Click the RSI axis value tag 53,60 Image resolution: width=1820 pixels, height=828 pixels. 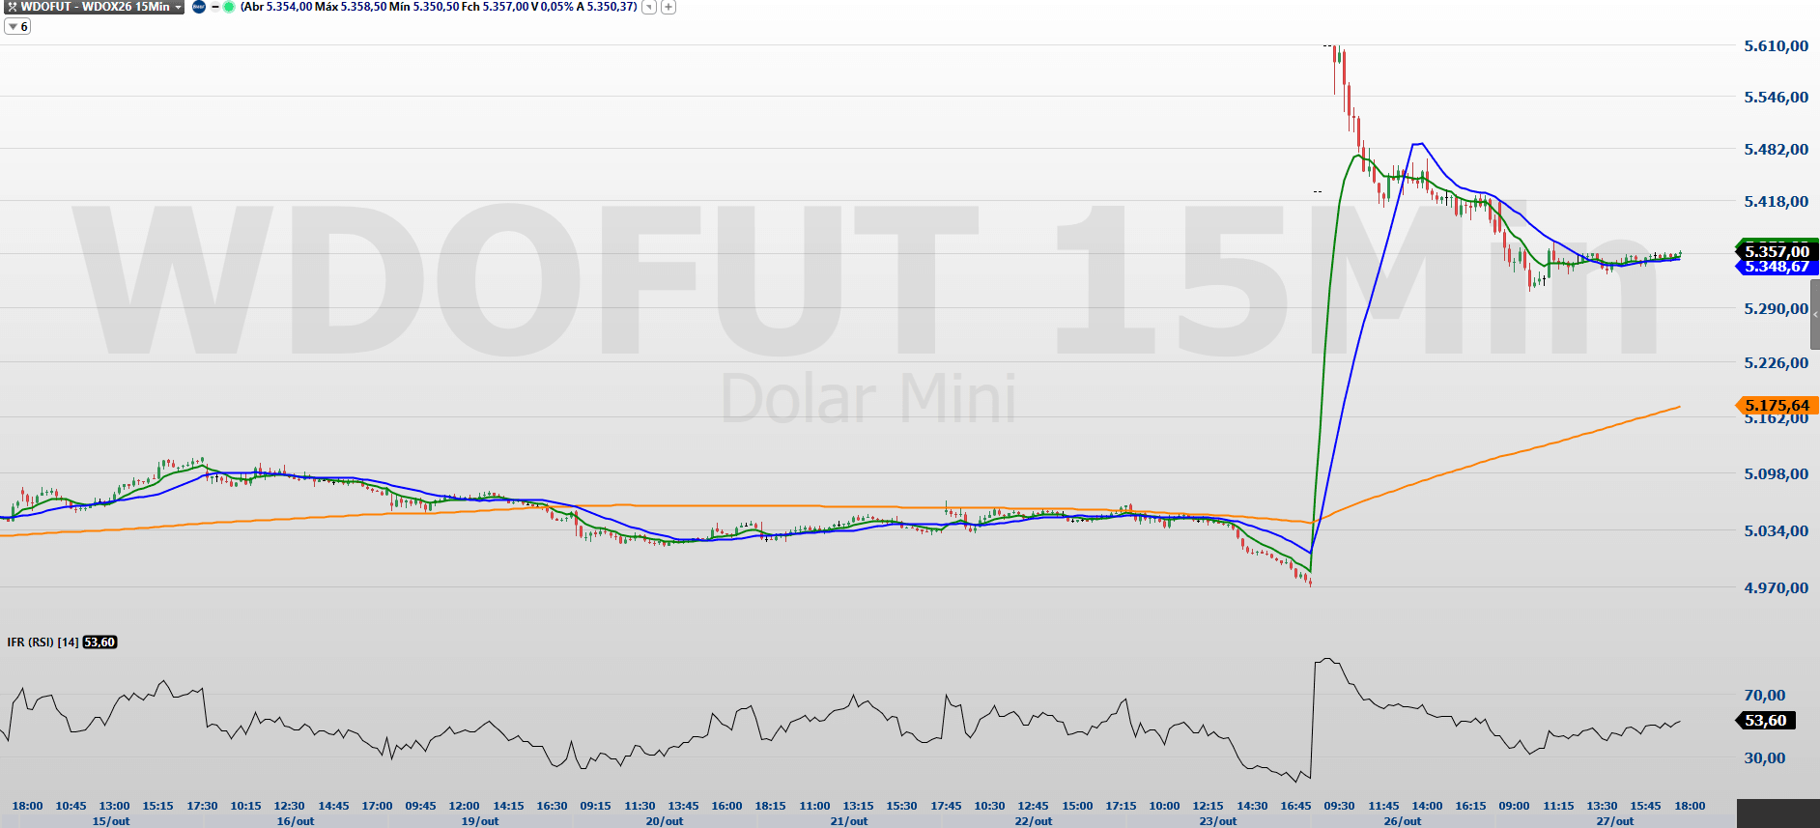(x=1766, y=720)
